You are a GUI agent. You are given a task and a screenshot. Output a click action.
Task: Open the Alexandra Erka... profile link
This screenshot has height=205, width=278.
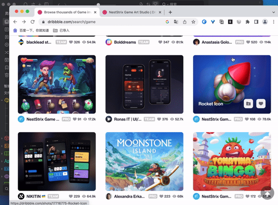pyautogui.click(x=129, y=197)
